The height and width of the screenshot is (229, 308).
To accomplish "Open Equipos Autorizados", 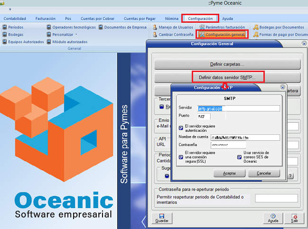I will 23,42.
